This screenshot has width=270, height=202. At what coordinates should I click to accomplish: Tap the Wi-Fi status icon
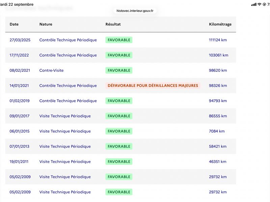tap(259, 4)
